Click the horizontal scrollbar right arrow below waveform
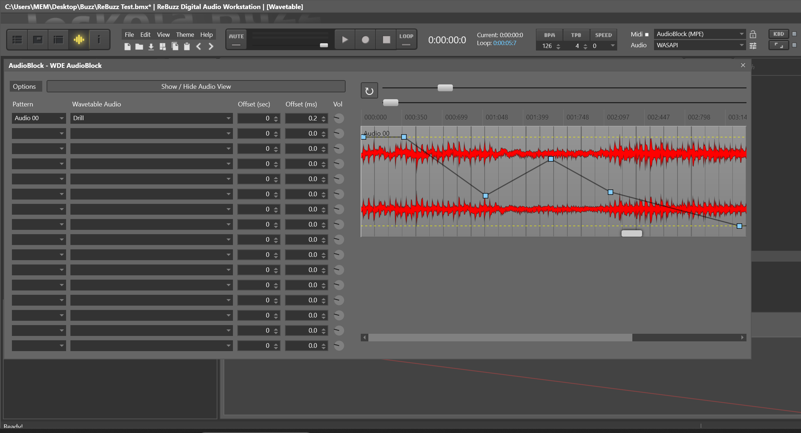 tap(742, 337)
